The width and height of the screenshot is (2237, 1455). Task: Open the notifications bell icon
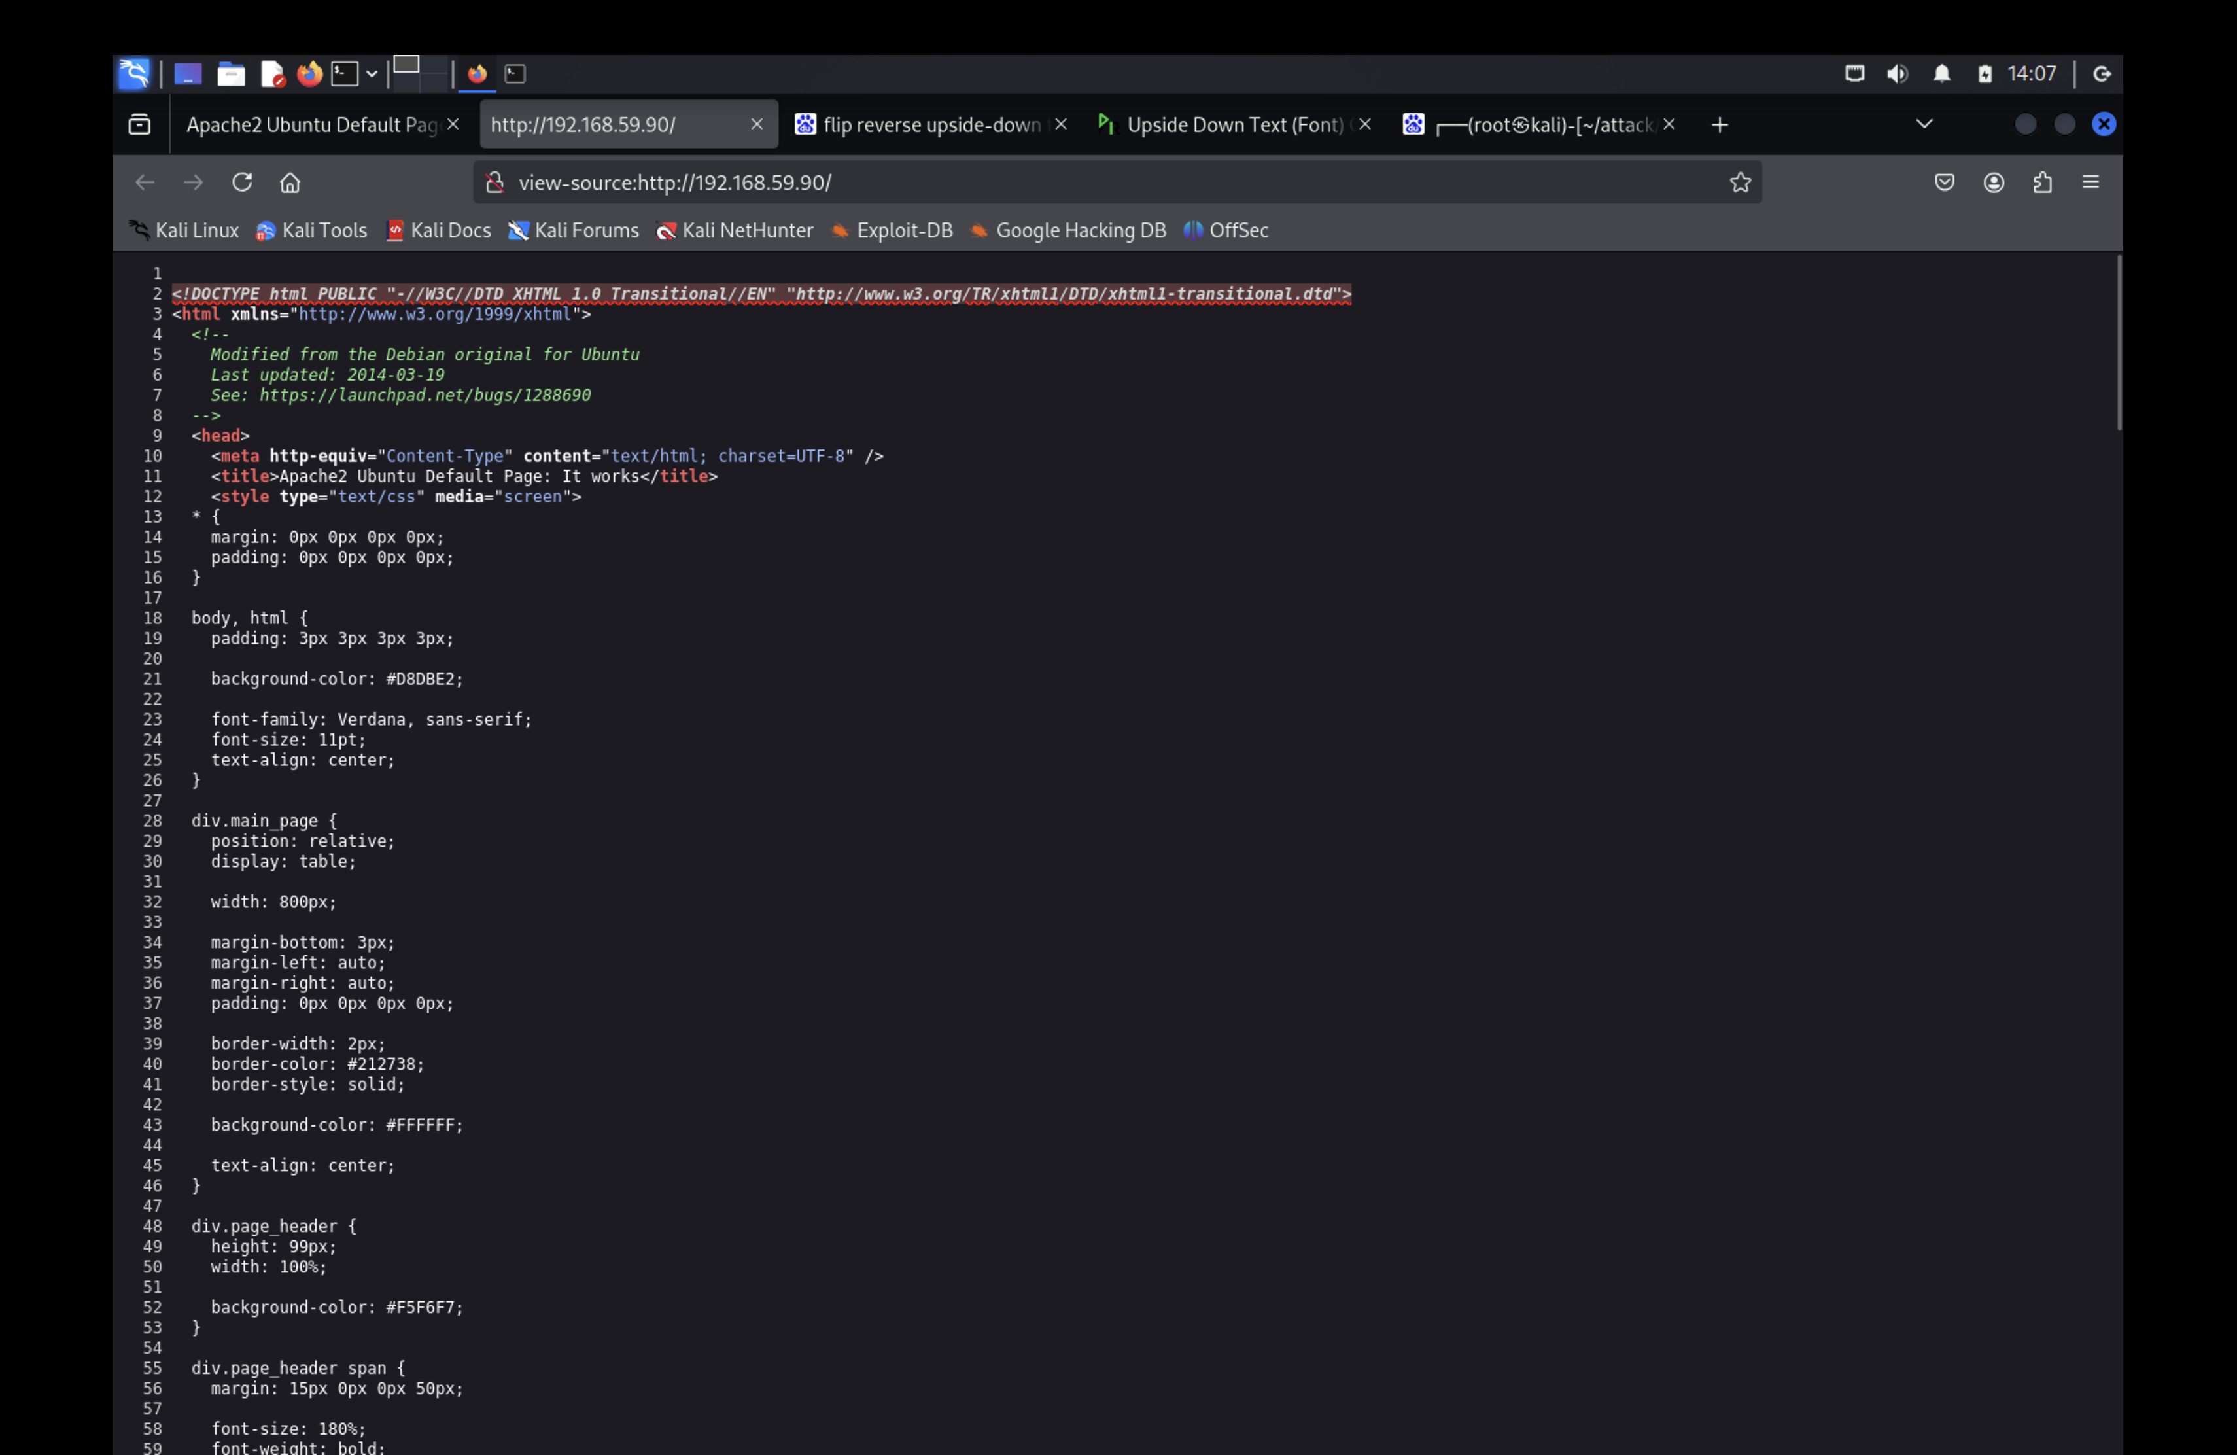[1941, 73]
